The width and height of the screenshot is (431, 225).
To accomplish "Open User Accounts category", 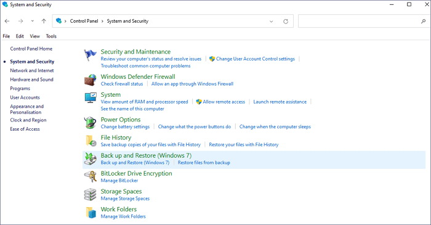I will click(x=25, y=97).
